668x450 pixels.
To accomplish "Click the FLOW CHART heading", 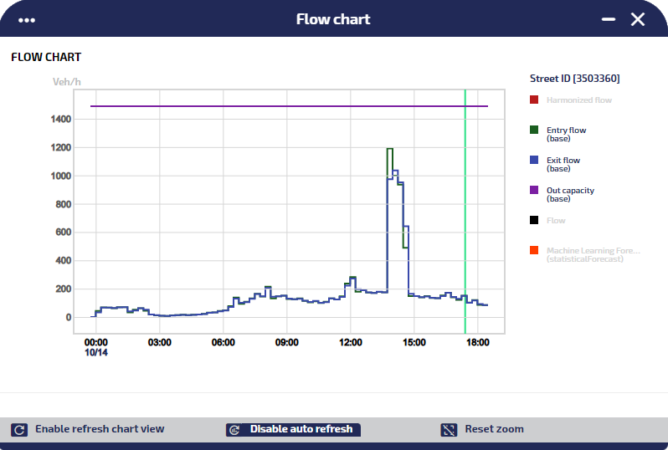I will tap(46, 57).
